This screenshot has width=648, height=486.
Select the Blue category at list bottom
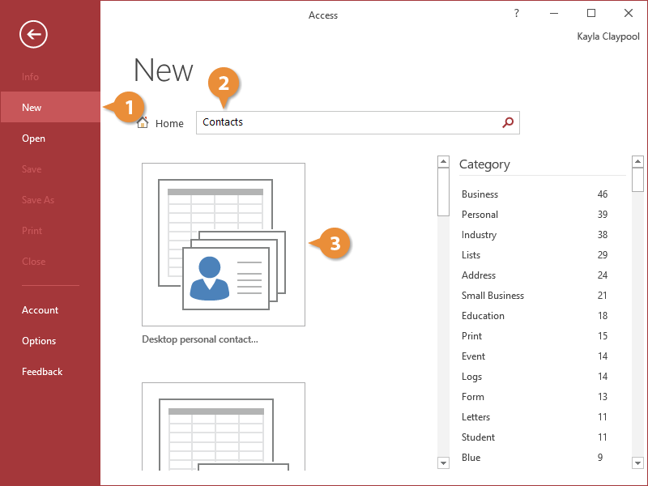pos(471,457)
